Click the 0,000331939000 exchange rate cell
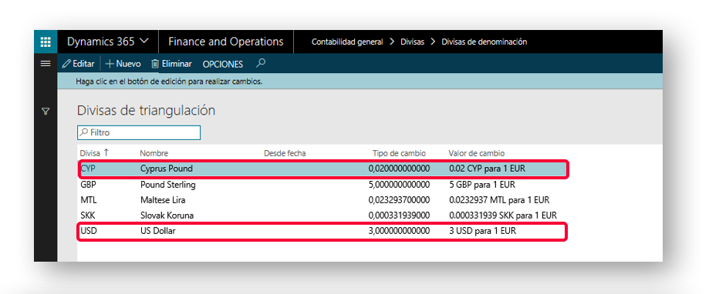Screen dimensions: 709x294 point(399,215)
